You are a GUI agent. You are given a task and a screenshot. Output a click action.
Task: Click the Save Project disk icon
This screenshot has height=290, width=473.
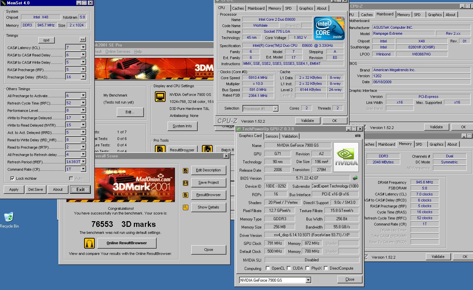point(186,183)
